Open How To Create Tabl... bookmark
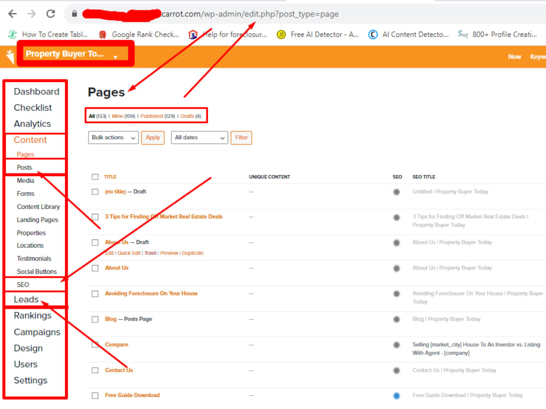This screenshot has height=409, width=546. 48,34
